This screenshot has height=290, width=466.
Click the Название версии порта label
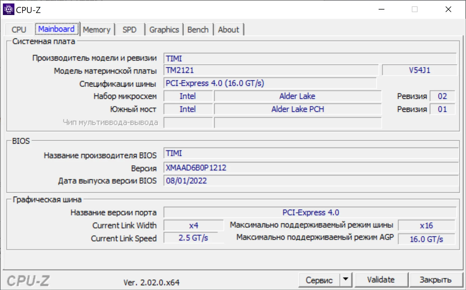click(x=114, y=213)
